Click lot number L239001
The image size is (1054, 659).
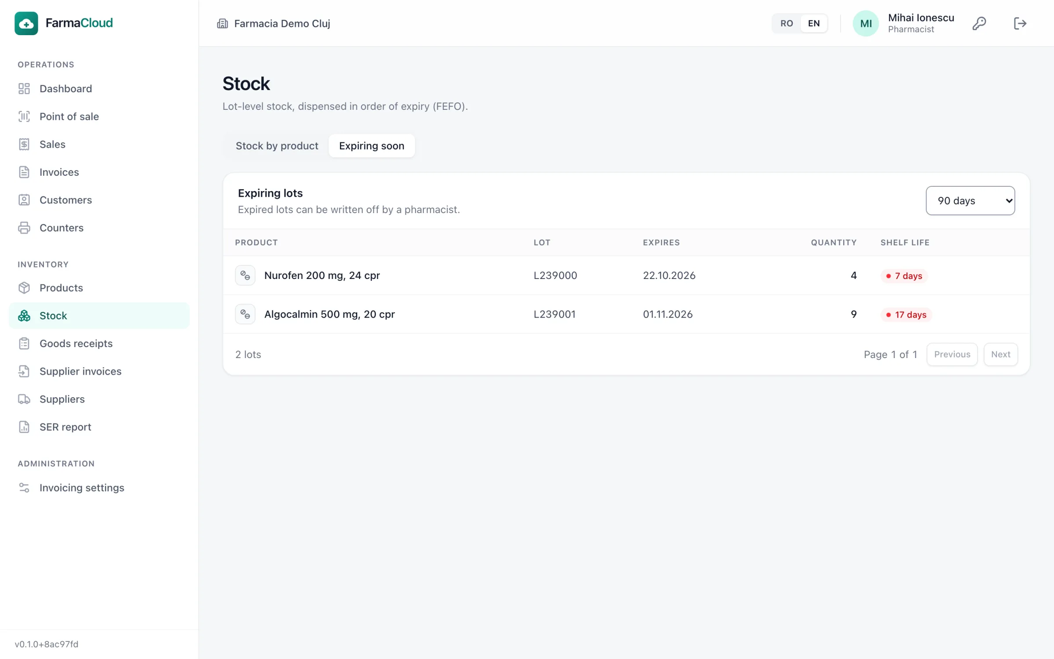[554, 314]
